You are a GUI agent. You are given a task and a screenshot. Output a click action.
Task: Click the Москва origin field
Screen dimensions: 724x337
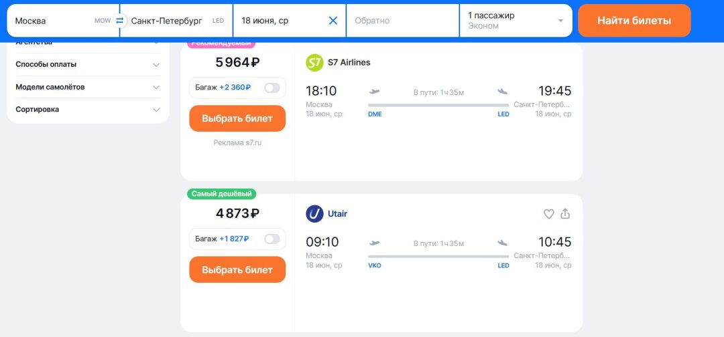tap(54, 21)
